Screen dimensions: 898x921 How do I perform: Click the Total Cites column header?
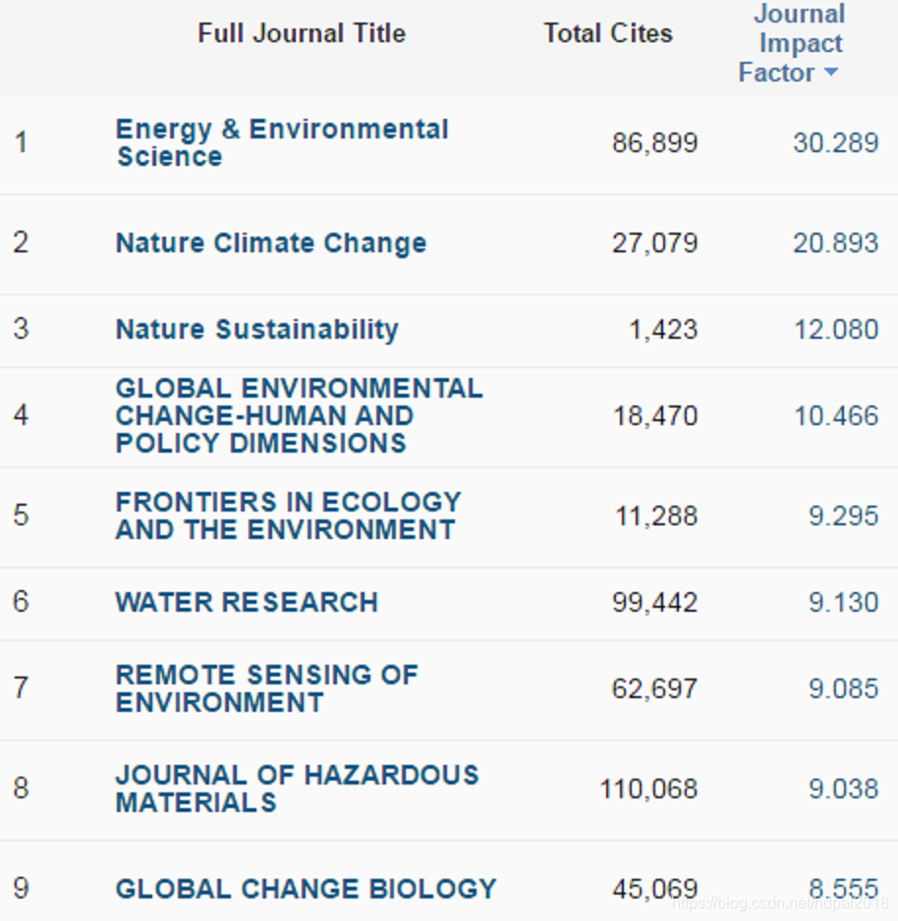click(x=608, y=33)
